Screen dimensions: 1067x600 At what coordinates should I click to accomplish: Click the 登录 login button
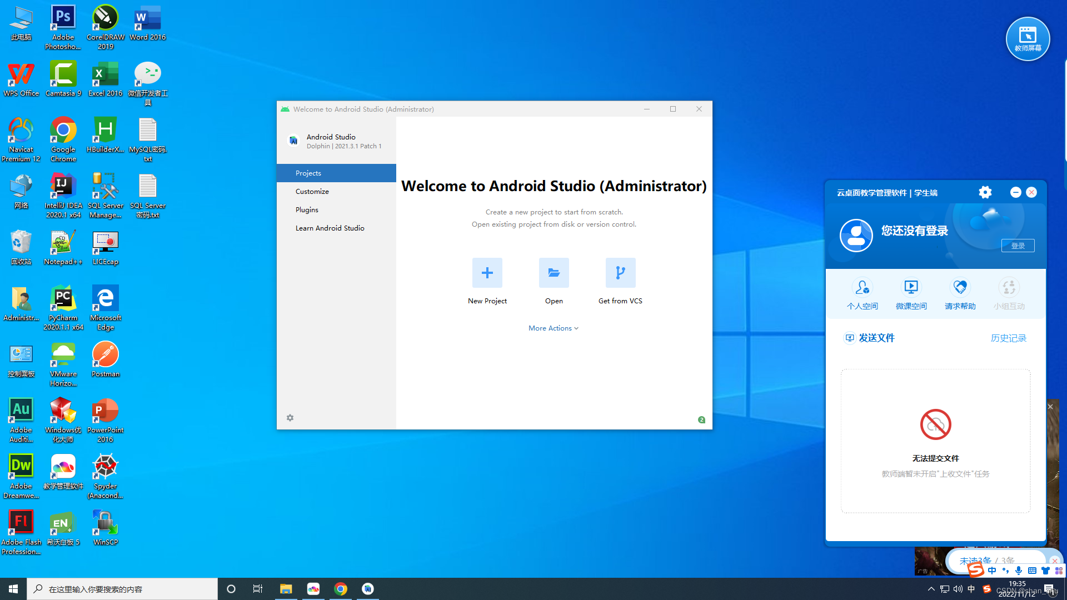click(1018, 246)
